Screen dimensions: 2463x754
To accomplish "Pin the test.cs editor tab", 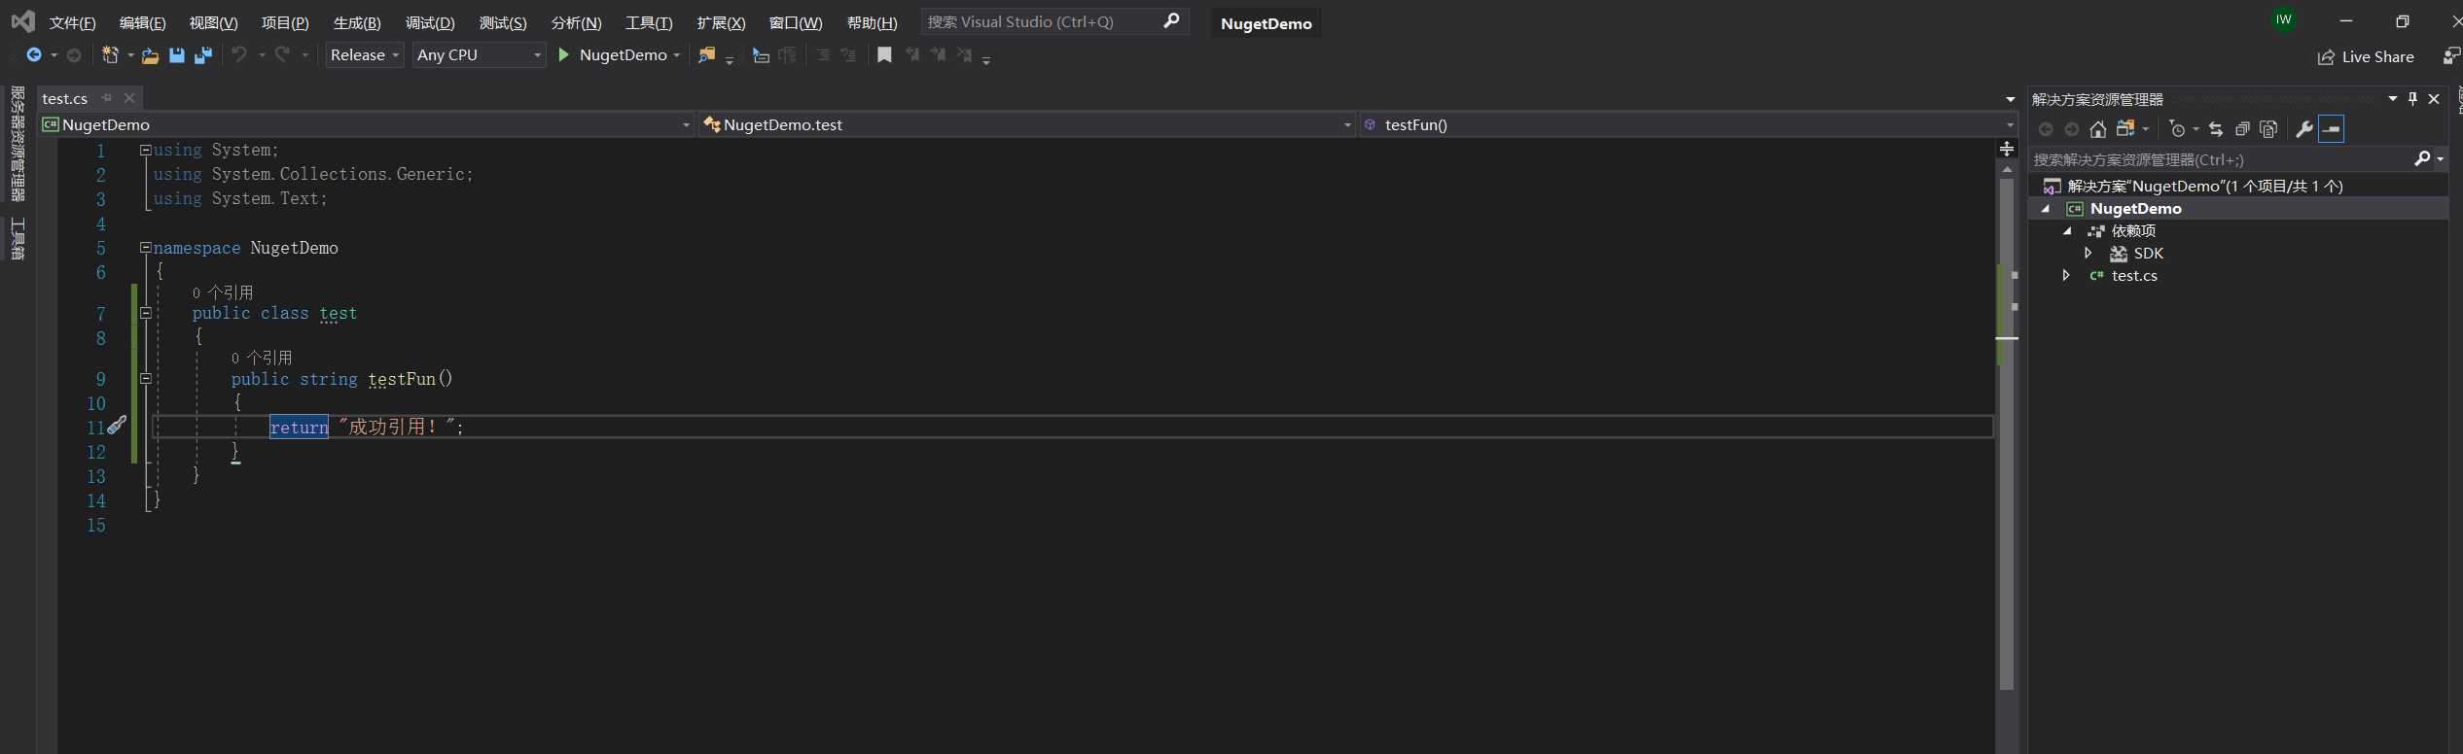I will [x=107, y=98].
